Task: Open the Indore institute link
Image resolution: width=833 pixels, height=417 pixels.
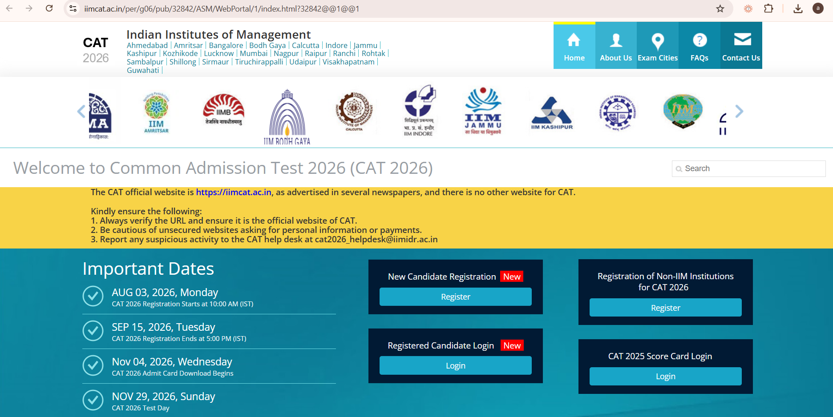Action: (336, 45)
